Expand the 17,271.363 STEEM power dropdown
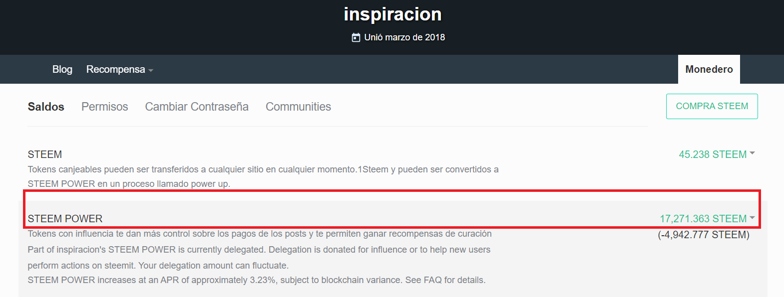This screenshot has height=297, width=784. pyautogui.click(x=707, y=219)
